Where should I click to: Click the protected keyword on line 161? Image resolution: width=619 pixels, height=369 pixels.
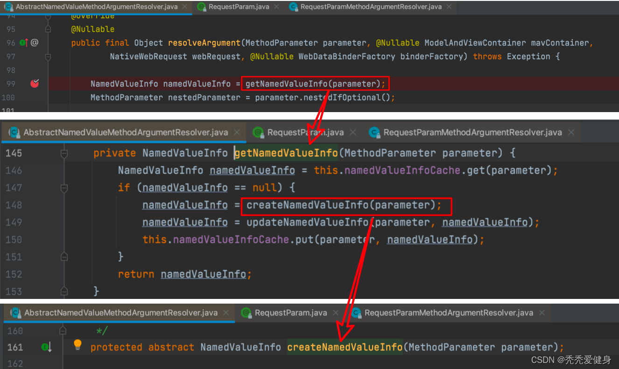pos(116,347)
